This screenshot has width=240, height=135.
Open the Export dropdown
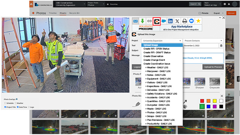218,13
